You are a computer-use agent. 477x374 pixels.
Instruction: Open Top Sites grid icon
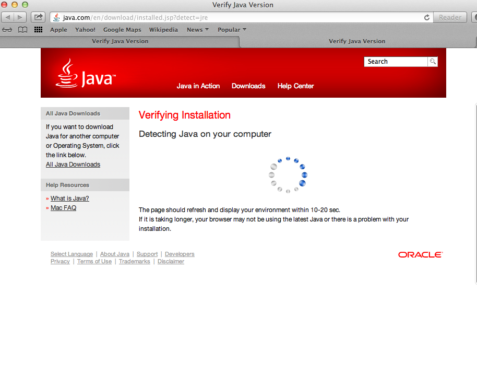38,30
